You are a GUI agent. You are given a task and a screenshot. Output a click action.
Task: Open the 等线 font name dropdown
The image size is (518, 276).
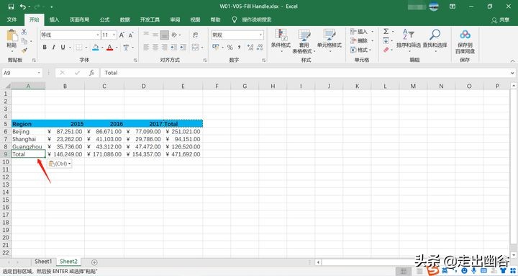tap(98, 35)
